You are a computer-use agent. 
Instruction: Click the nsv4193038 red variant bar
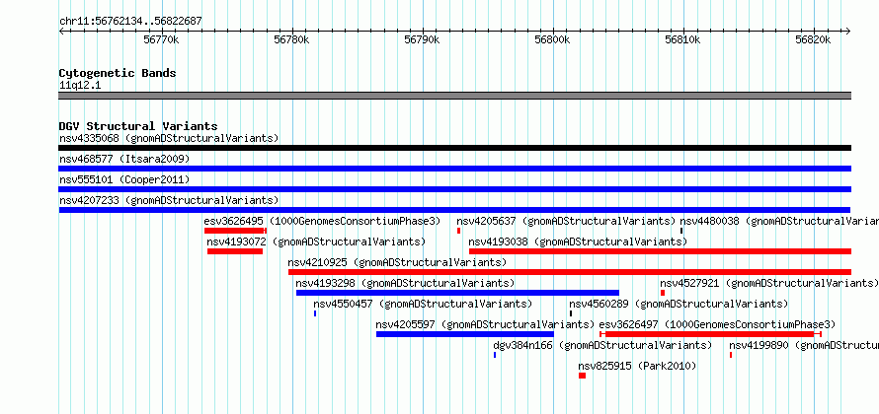(x=660, y=251)
